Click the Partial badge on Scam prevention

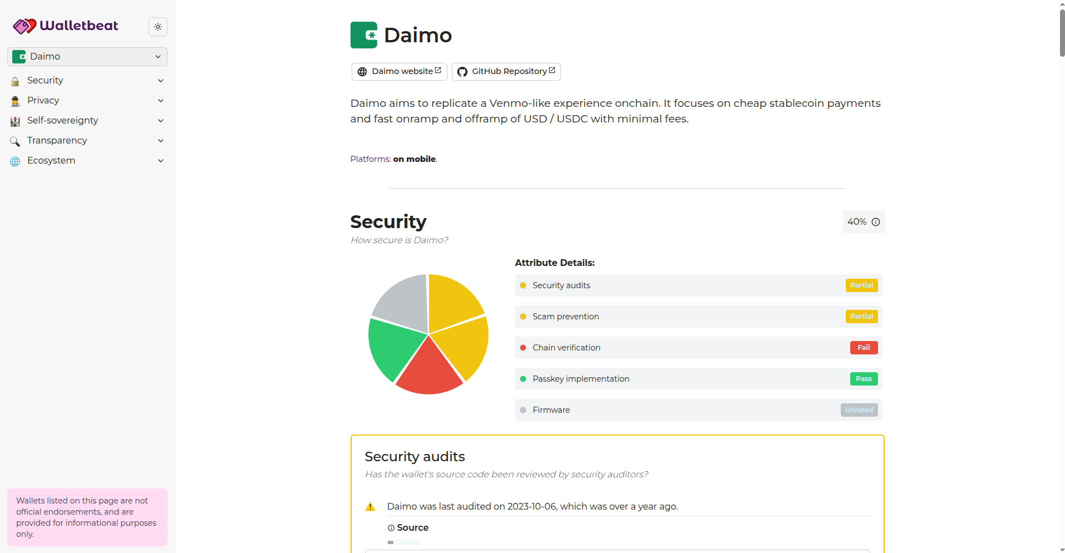coord(861,317)
